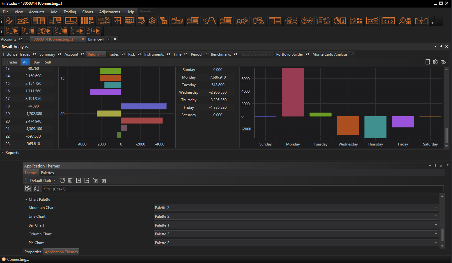452x263 pixels.
Task: Click the alphabetical sort icon in themes
Action: [x=36, y=189]
